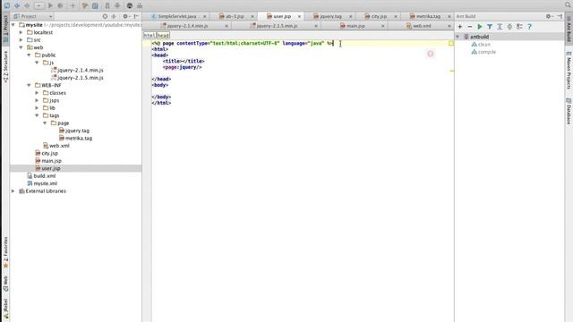Click Scroll from Source icon in Project panel header
573x322 pixels.
point(105,16)
